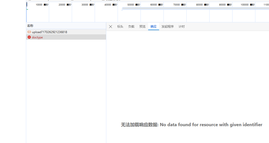Click the 名称 (Name) column header
The height and width of the screenshot is (143, 269).
click(66, 26)
